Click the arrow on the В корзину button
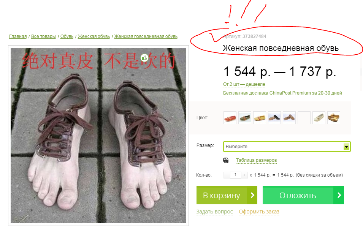 (252, 195)
